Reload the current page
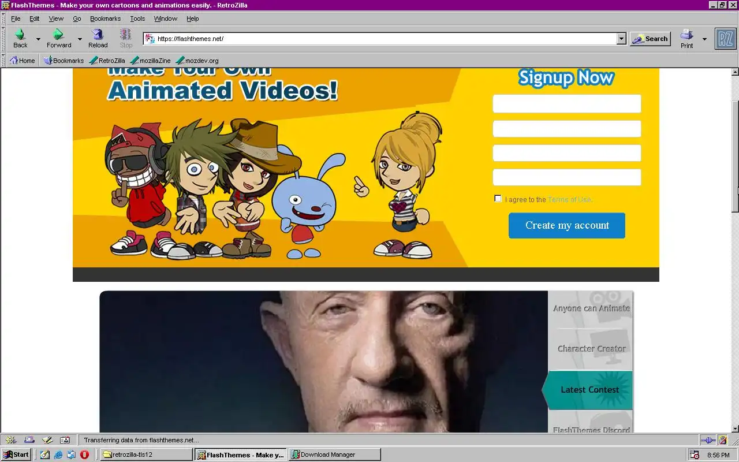The height and width of the screenshot is (462, 739). click(x=98, y=38)
